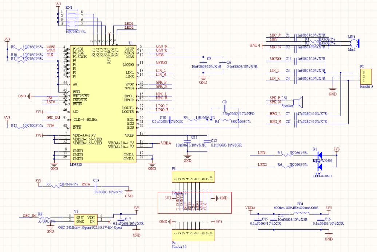Select the VDDA power port above C15

coord(250,208)
